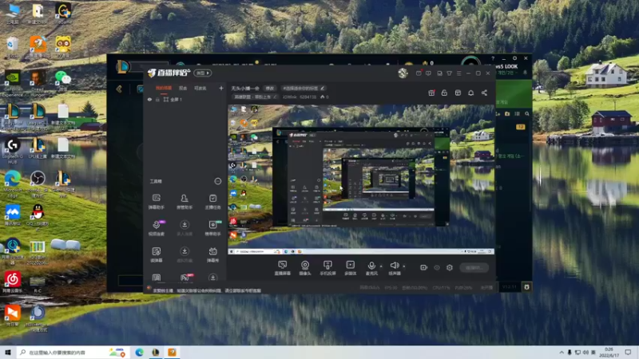Open the hamburger menu in 直播伴侣 title bar

click(x=458, y=73)
